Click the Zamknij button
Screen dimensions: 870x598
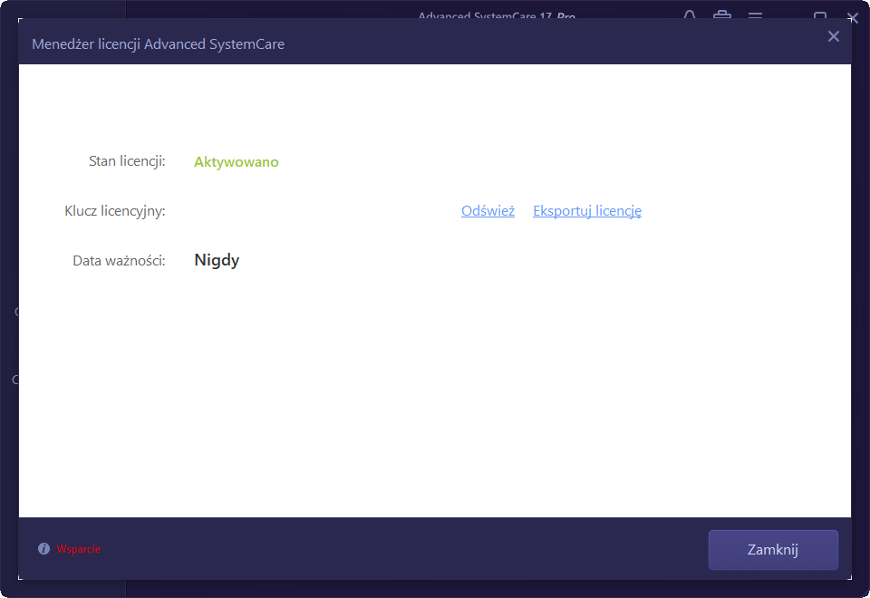click(x=773, y=550)
